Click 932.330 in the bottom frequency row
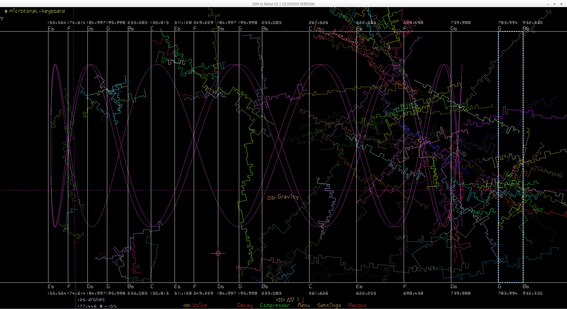Viewport: 567px width, 309px height. click(x=532, y=293)
